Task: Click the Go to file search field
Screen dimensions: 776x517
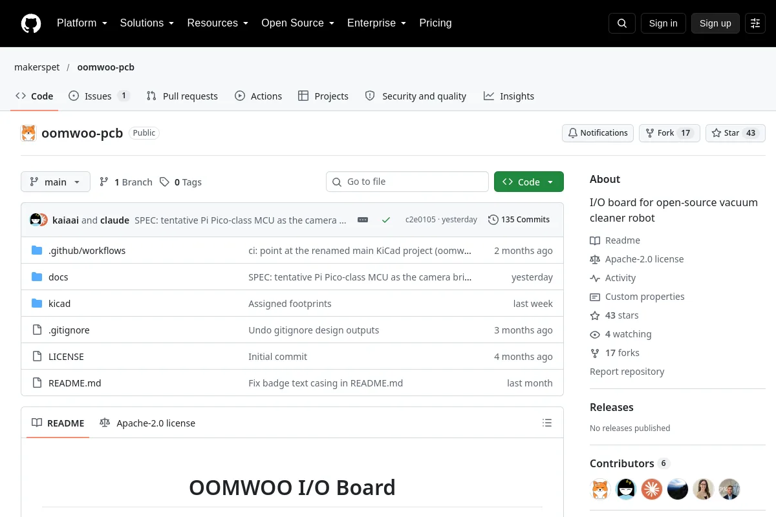Action: point(407,182)
